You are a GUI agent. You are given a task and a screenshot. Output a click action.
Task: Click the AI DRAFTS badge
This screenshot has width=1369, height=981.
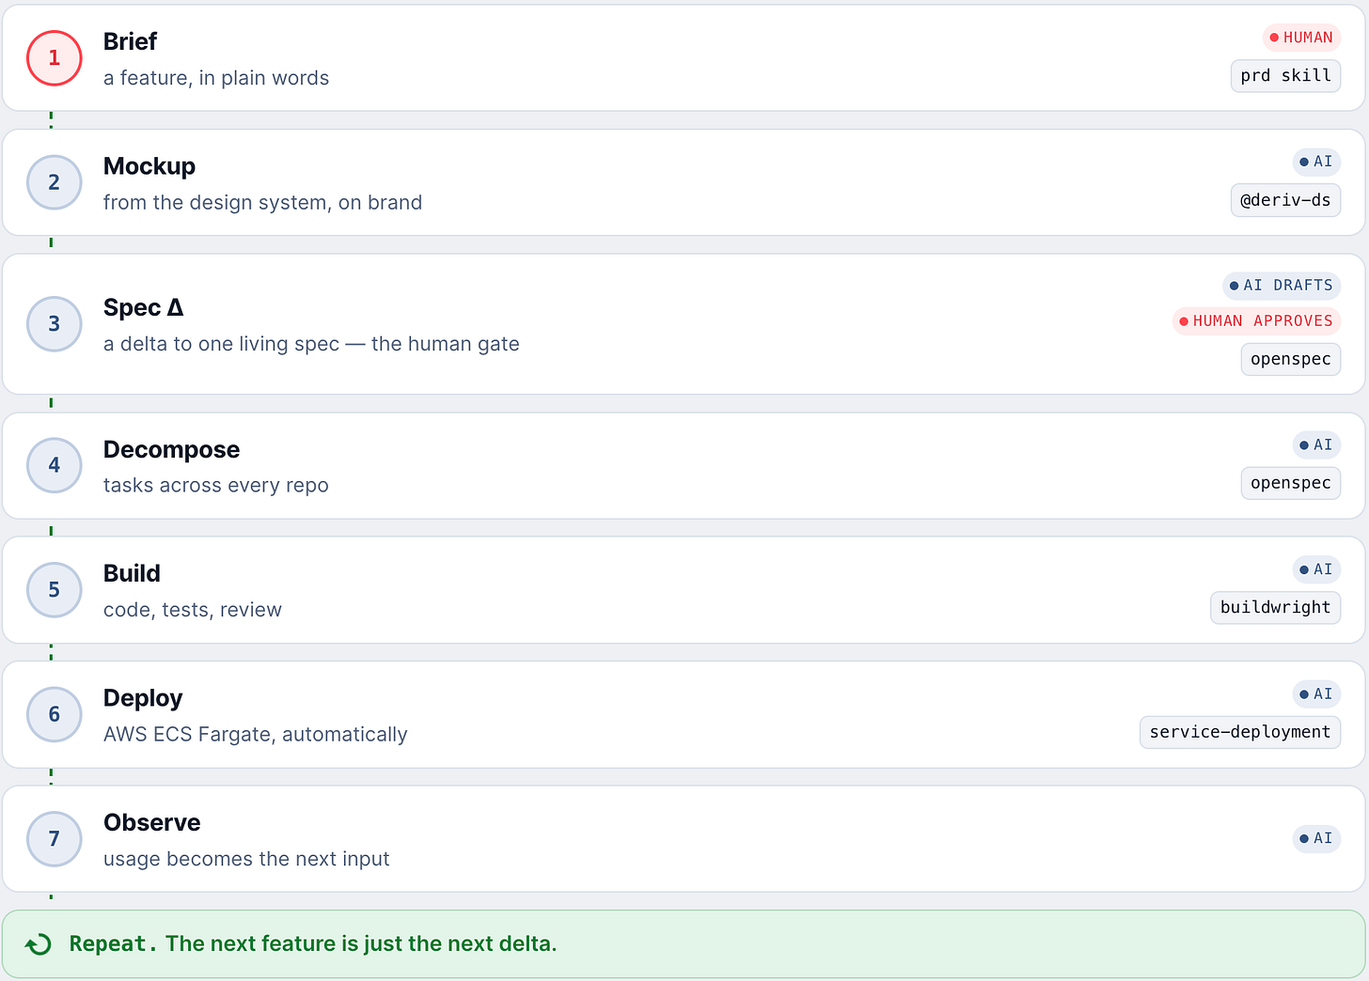1282,286
